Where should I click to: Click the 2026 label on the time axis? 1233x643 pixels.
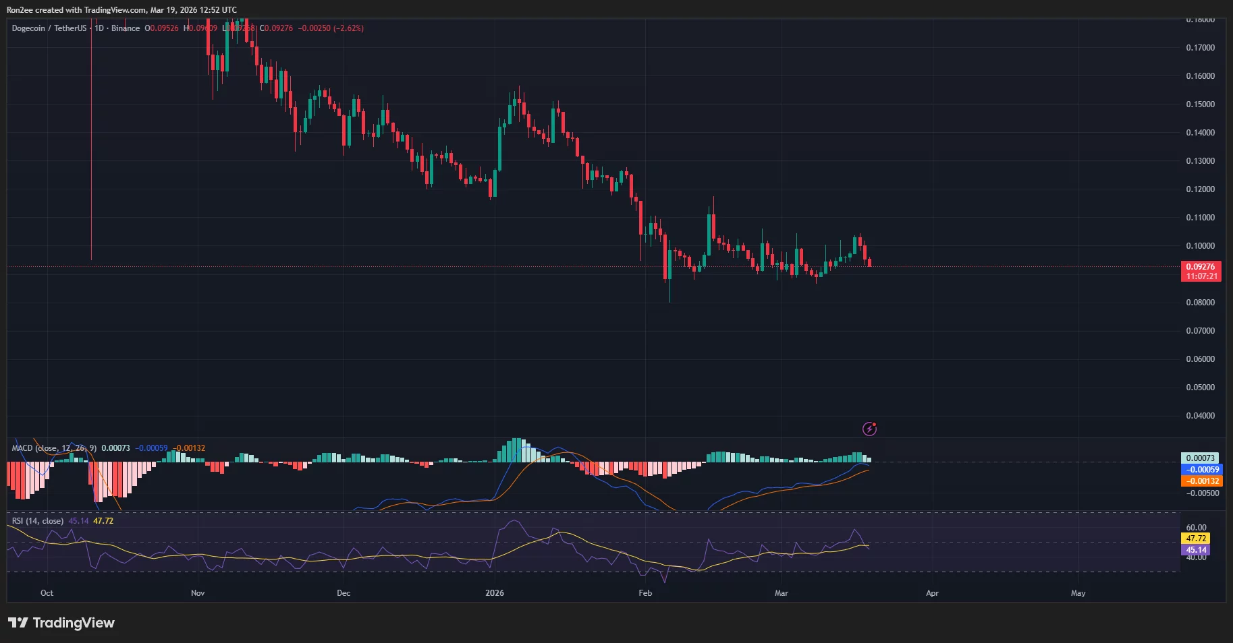tap(495, 593)
